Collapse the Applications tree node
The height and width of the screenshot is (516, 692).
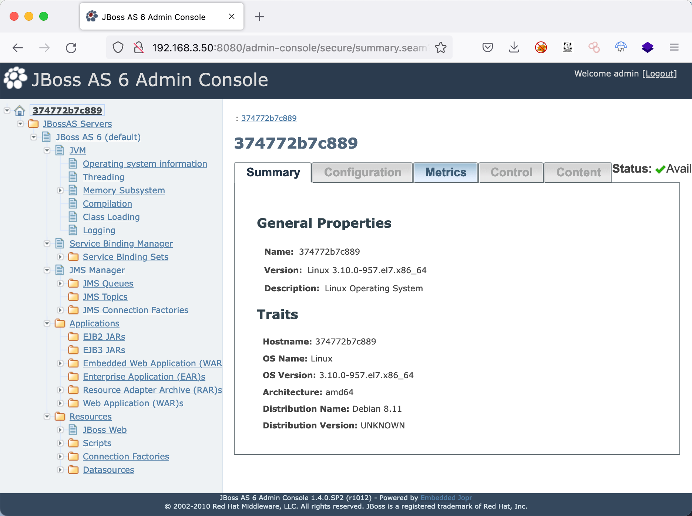(47, 323)
